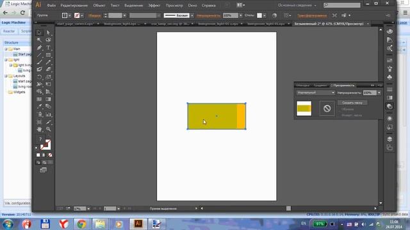Open the workspace switcher dropdown

coord(297,5)
